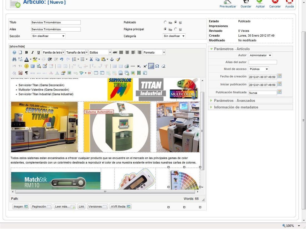Click the binoculars find icon
The image size is (306, 229).
tap(14, 59)
